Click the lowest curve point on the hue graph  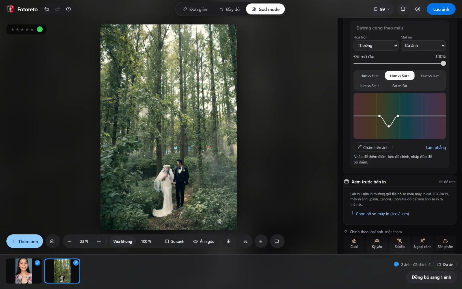[x=389, y=126]
